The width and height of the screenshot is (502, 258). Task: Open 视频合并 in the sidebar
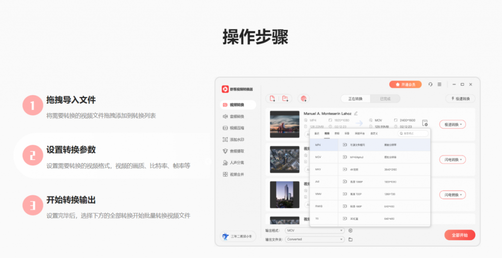tap(238, 175)
